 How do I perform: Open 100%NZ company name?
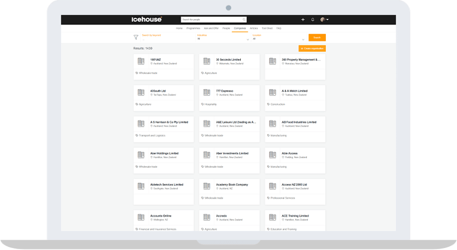[156, 60]
